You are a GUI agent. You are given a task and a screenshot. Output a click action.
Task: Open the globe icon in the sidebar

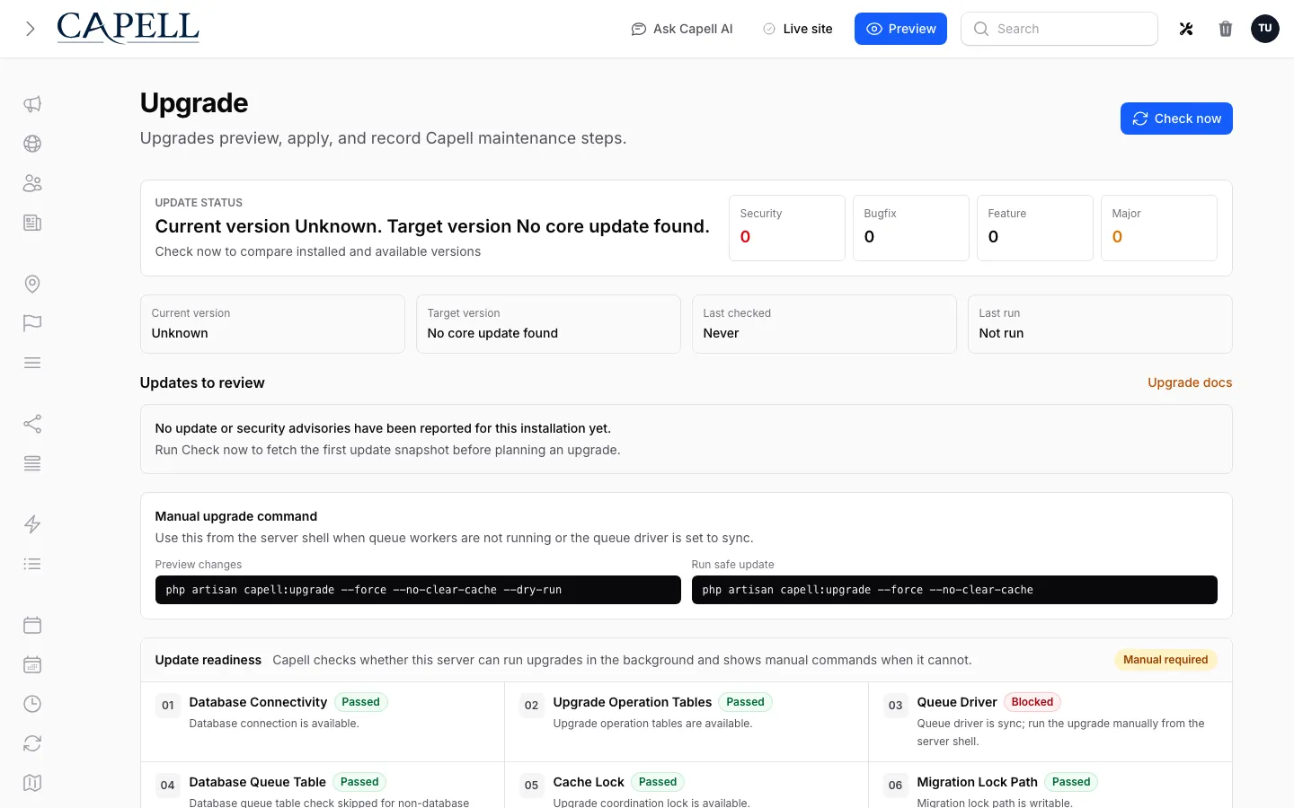coord(32,144)
